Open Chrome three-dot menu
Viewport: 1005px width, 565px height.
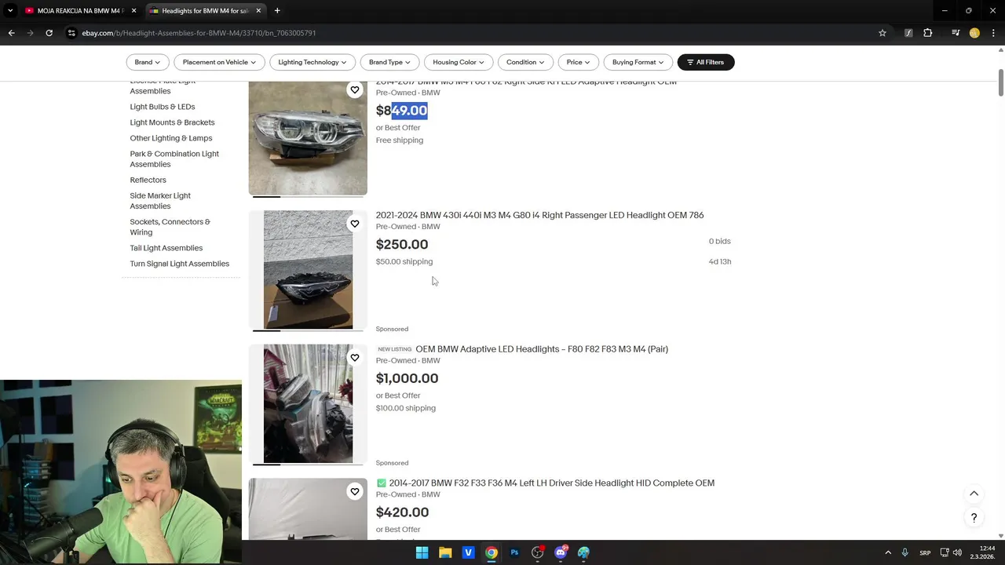tap(993, 33)
